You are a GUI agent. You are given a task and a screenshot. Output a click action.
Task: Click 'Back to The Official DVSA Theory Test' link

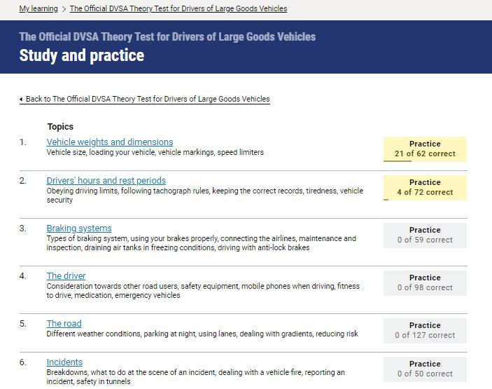point(147,99)
